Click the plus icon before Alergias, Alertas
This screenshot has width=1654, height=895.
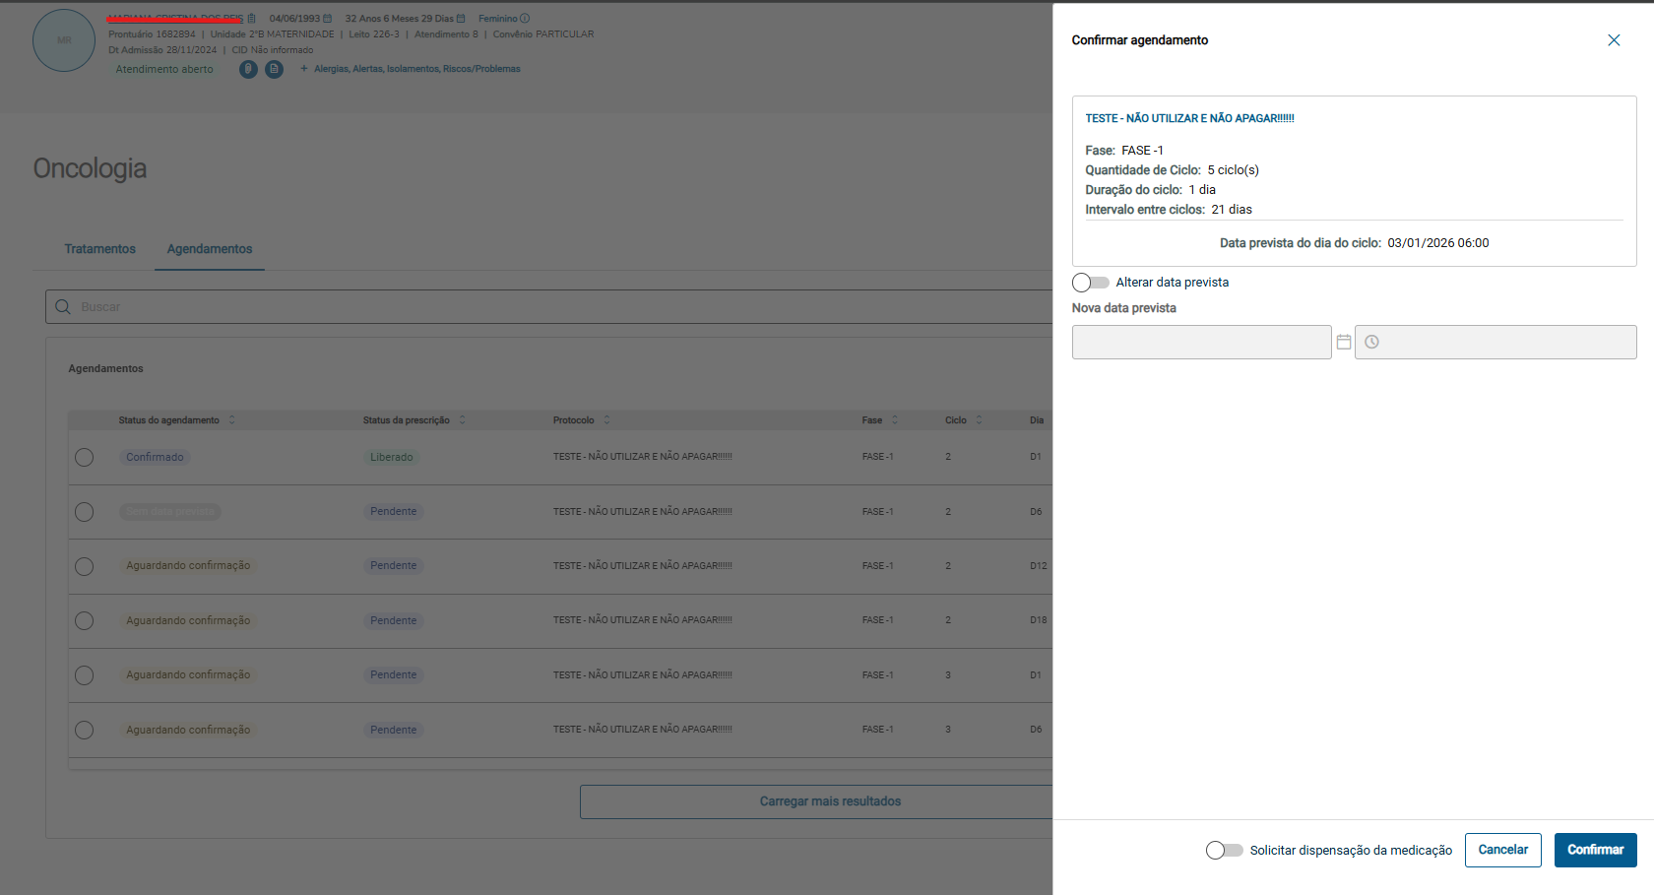[304, 69]
